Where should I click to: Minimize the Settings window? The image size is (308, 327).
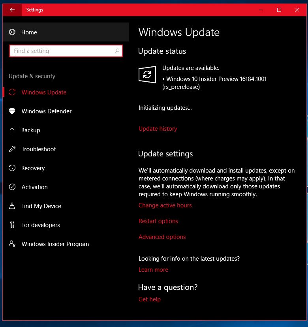coord(261,10)
